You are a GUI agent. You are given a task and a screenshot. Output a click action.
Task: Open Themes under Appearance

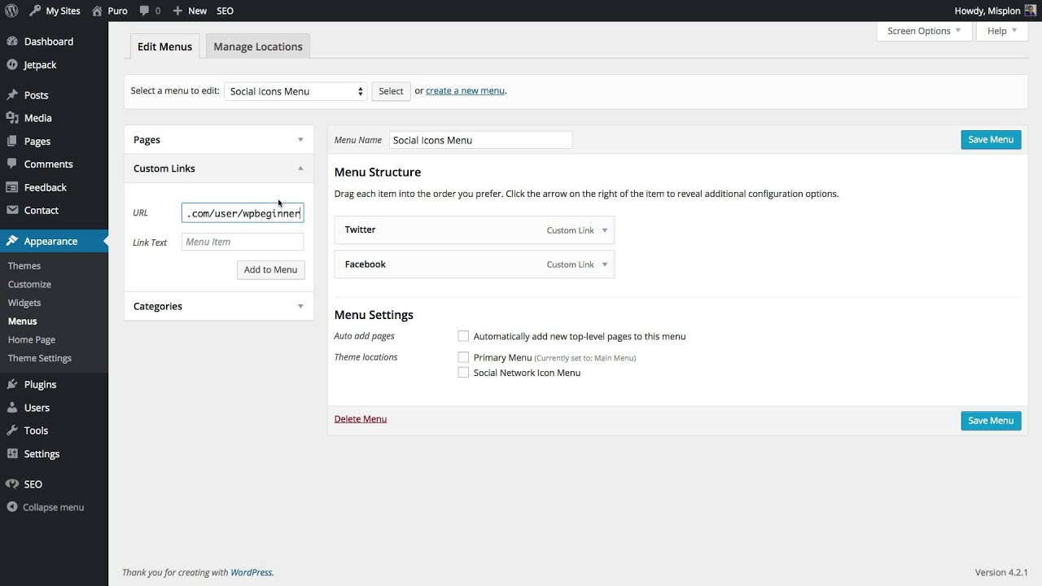[x=24, y=266]
